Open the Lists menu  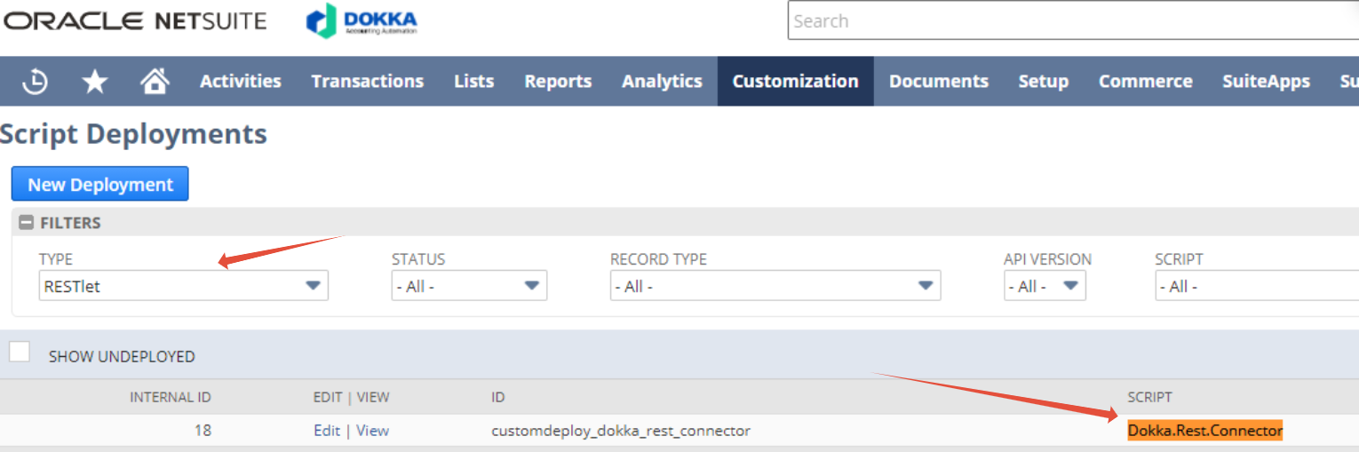pos(473,81)
